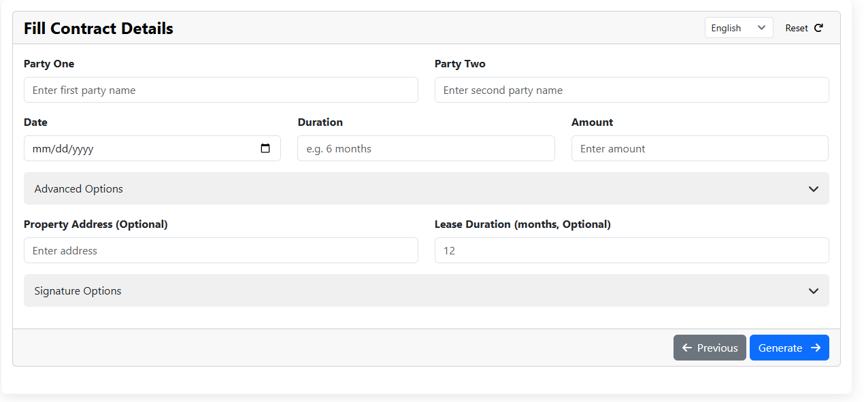864x402 pixels.
Task: Expand Advanced Options using its chevron
Action: point(814,188)
